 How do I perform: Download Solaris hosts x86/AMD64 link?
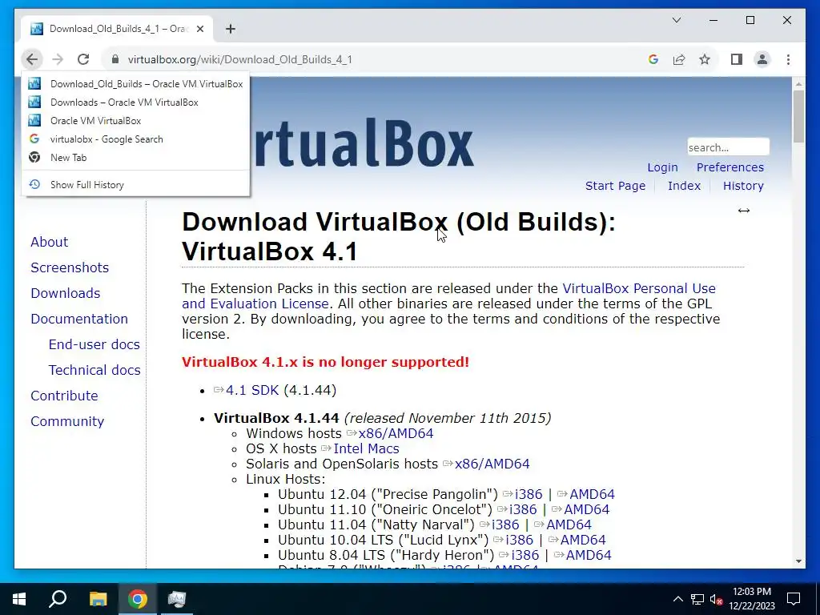click(x=492, y=464)
